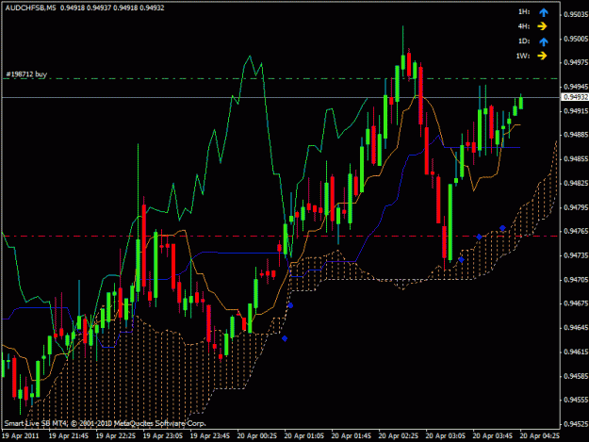Click the time axis label 19 Apr 2011
This screenshot has height=442, width=589.
[21, 435]
